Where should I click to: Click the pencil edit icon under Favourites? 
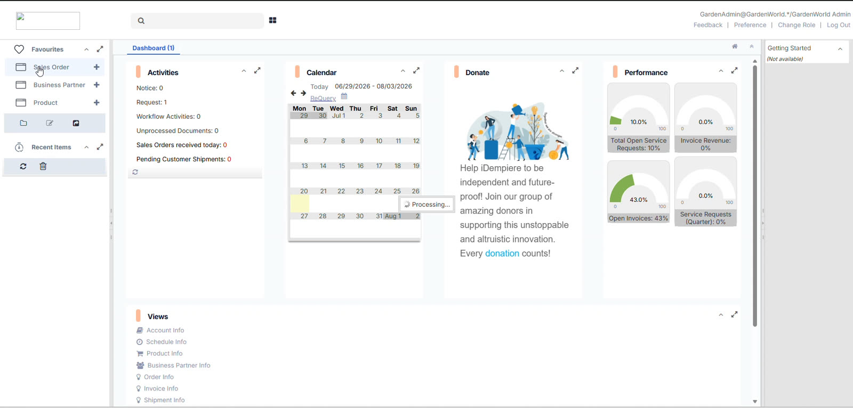pos(50,123)
